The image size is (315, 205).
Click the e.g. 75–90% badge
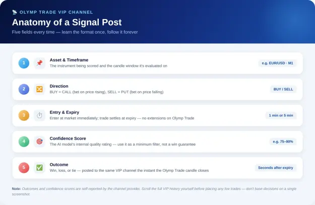click(x=283, y=142)
